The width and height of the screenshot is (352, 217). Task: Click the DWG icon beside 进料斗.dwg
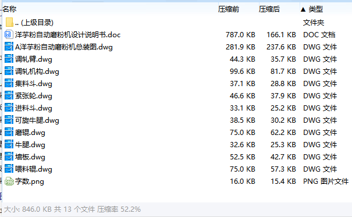[x=9, y=108]
